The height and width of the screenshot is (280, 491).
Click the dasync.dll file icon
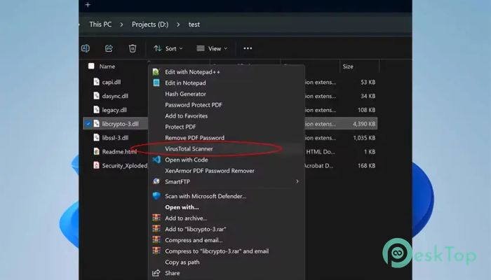point(97,96)
